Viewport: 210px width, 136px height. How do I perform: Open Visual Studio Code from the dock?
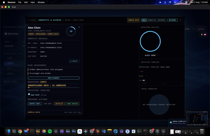(x=103, y=132)
